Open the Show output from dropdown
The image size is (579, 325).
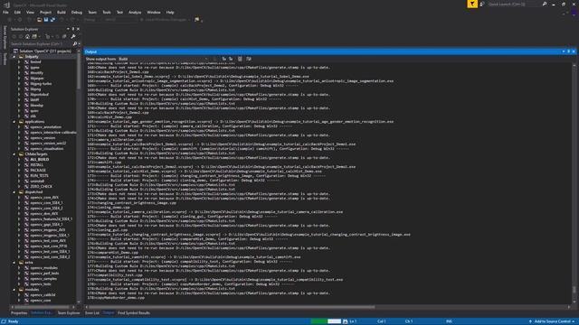163,59
